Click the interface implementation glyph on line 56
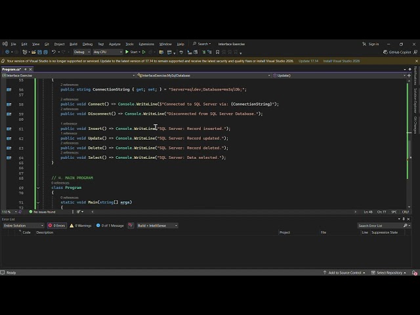Viewport: 420px width, 315px height. 9,90
